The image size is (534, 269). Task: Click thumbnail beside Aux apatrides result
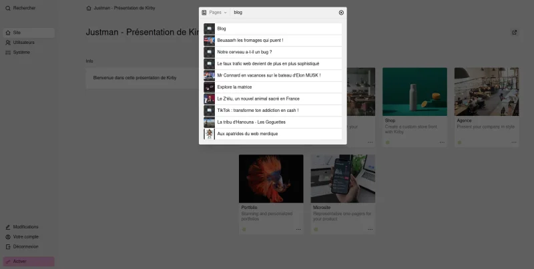click(209, 134)
